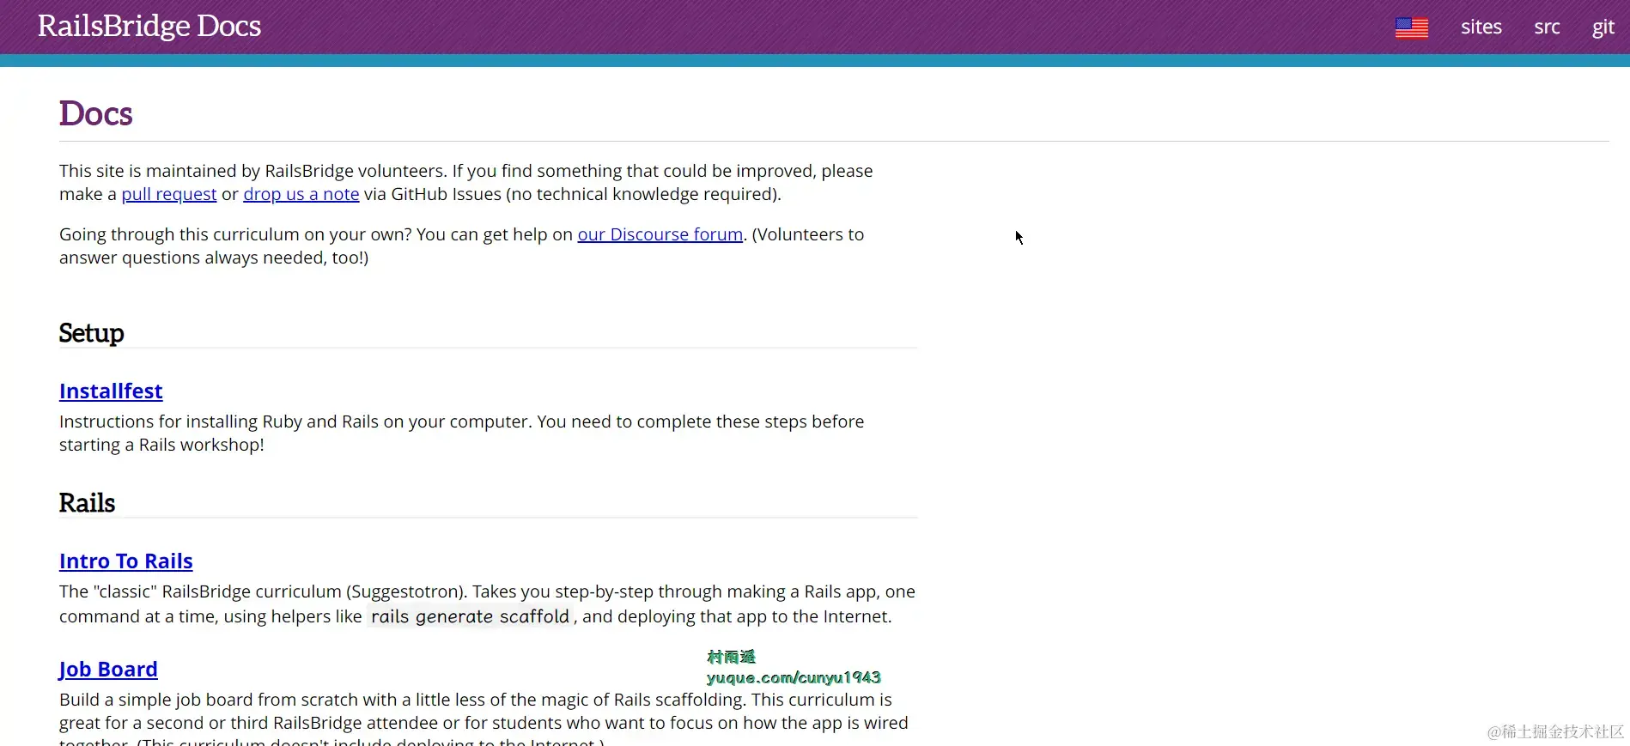Open the Installfest curriculum link
The image size is (1630, 746).
click(111, 391)
